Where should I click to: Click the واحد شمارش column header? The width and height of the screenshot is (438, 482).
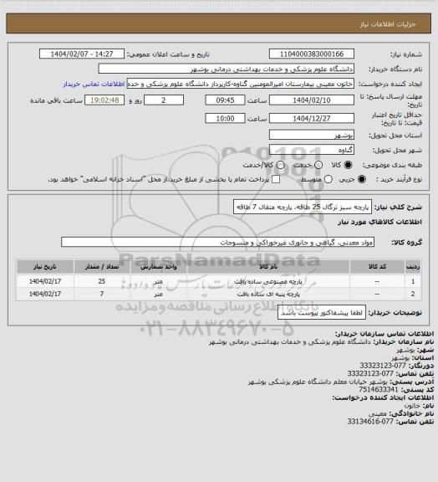click(x=159, y=266)
